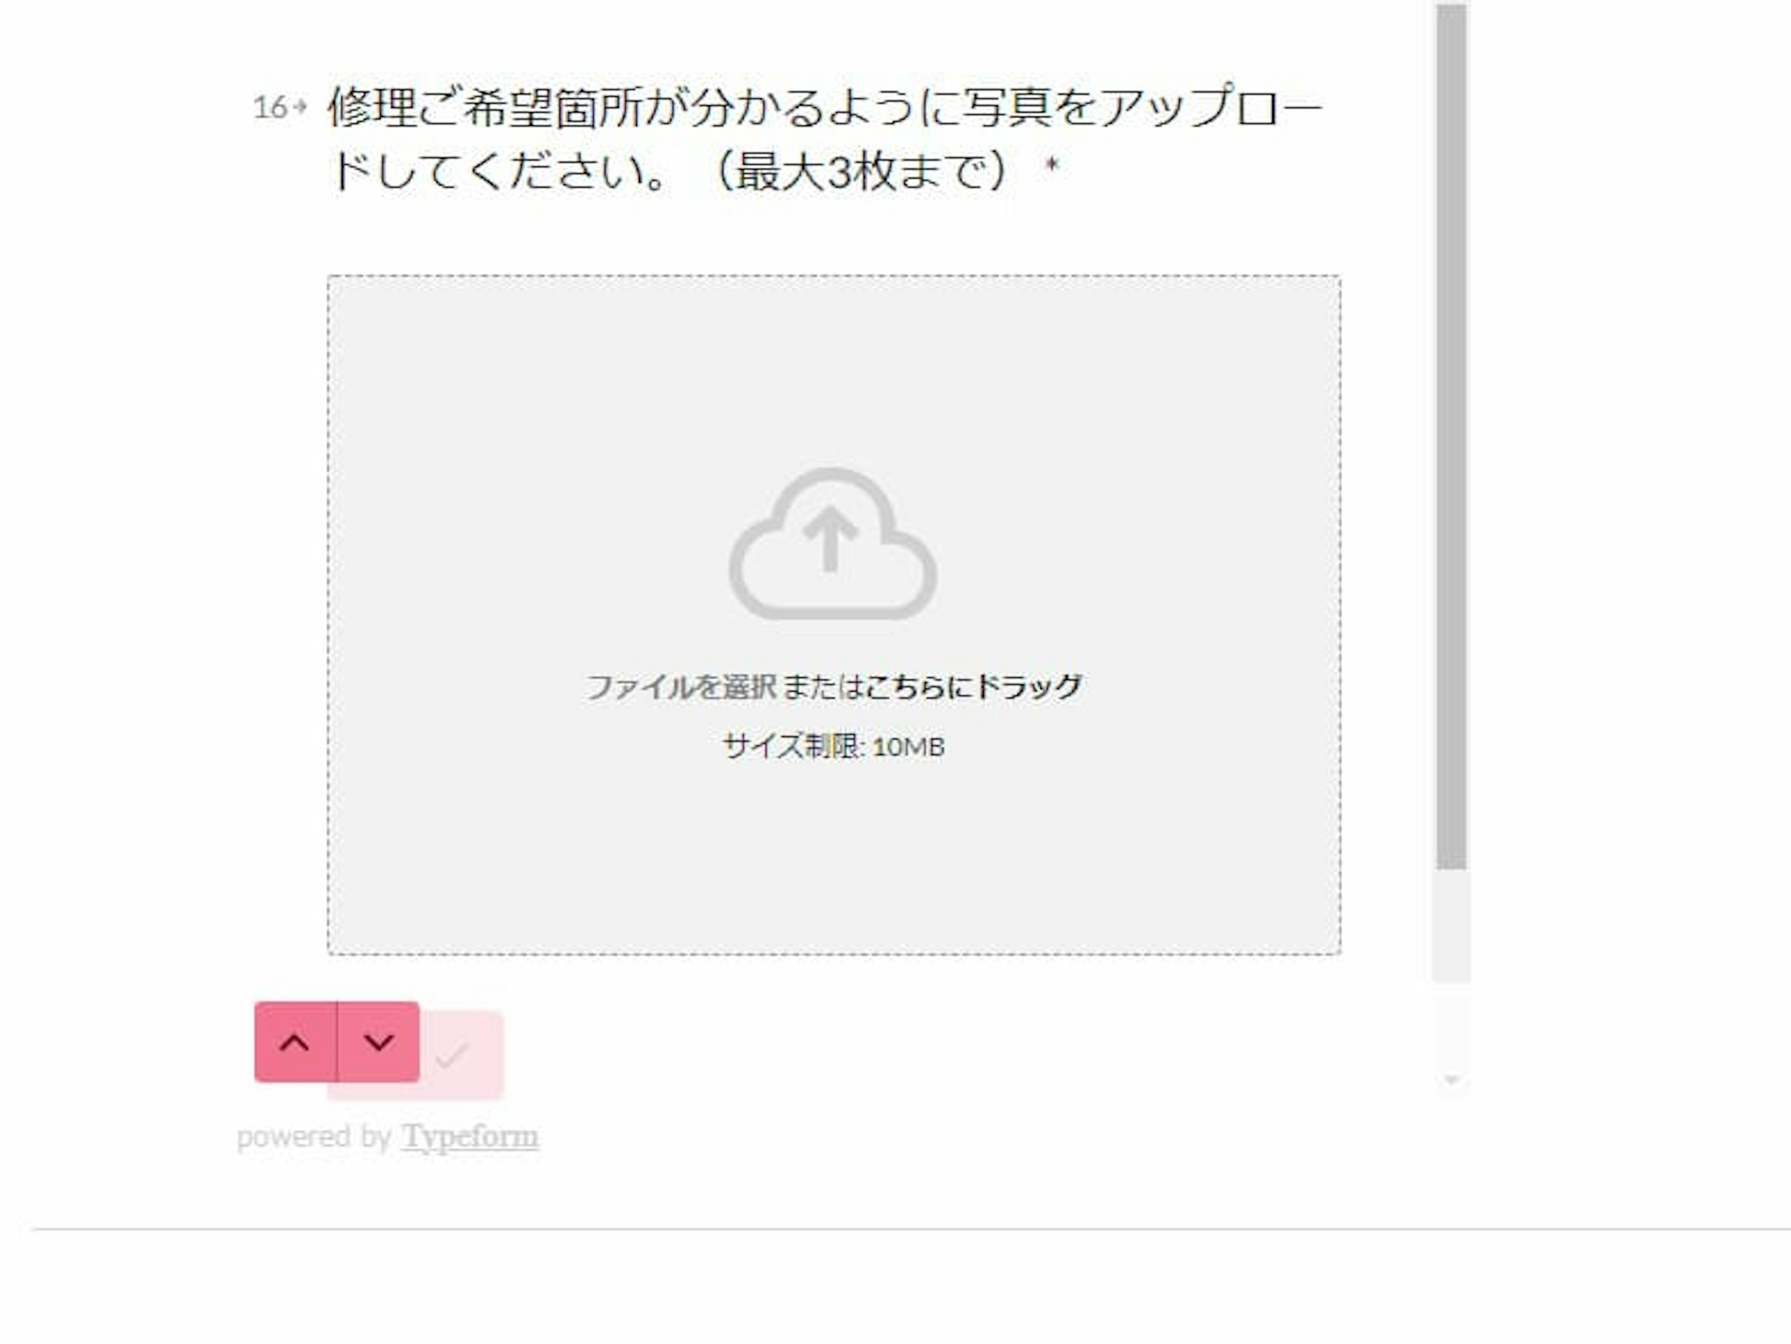Click the form's vertical scrollbar thumb
Screen dimensions: 1791x1344
(x=1451, y=437)
